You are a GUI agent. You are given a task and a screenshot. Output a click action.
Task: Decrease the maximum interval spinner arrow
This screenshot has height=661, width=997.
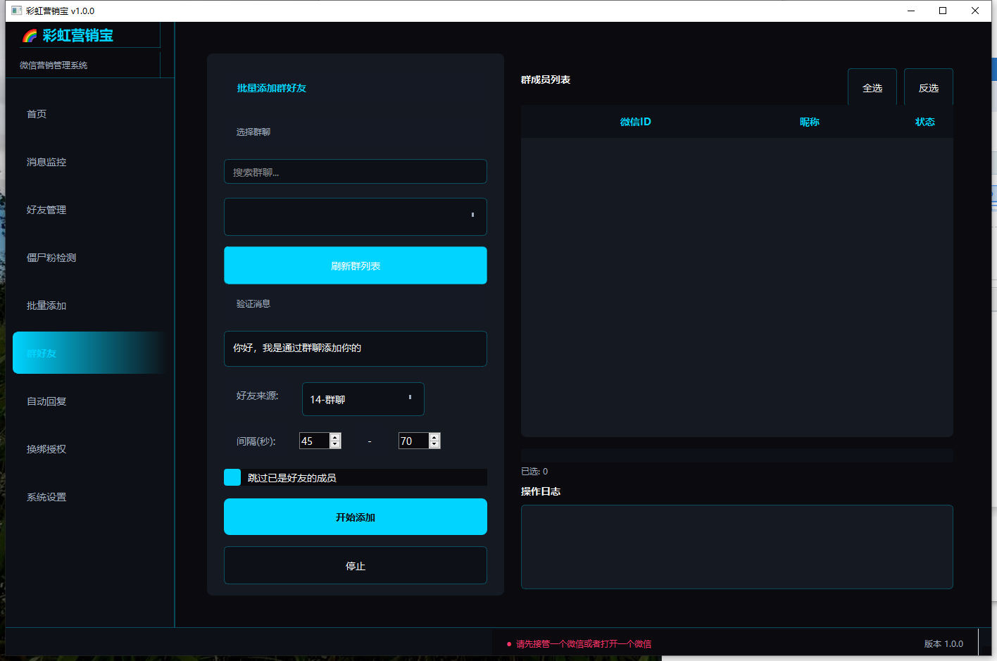434,445
